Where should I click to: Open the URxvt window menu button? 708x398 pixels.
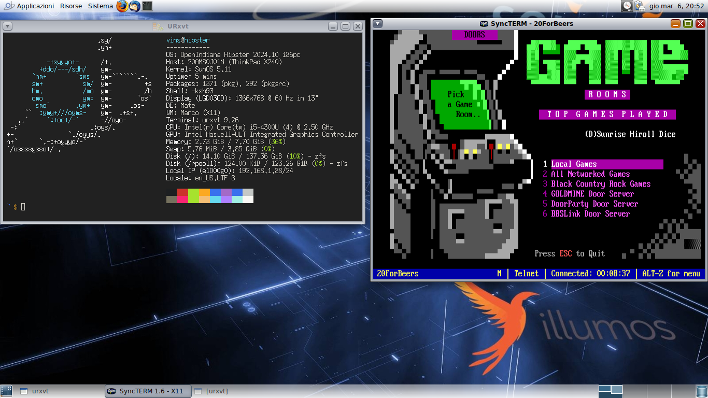(8, 26)
